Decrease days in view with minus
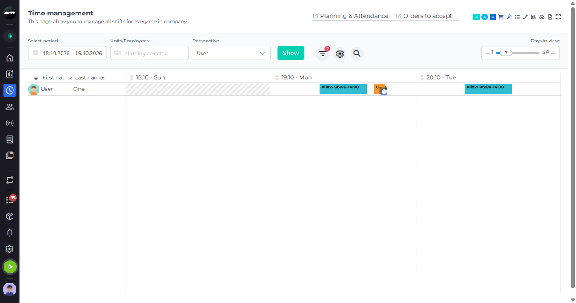Image resolution: width=576 pixels, height=303 pixels. point(488,53)
